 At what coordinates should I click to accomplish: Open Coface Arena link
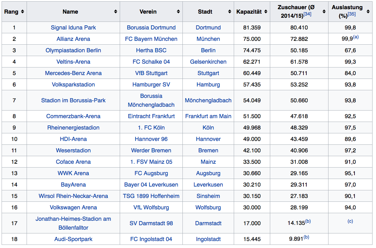point(73,162)
